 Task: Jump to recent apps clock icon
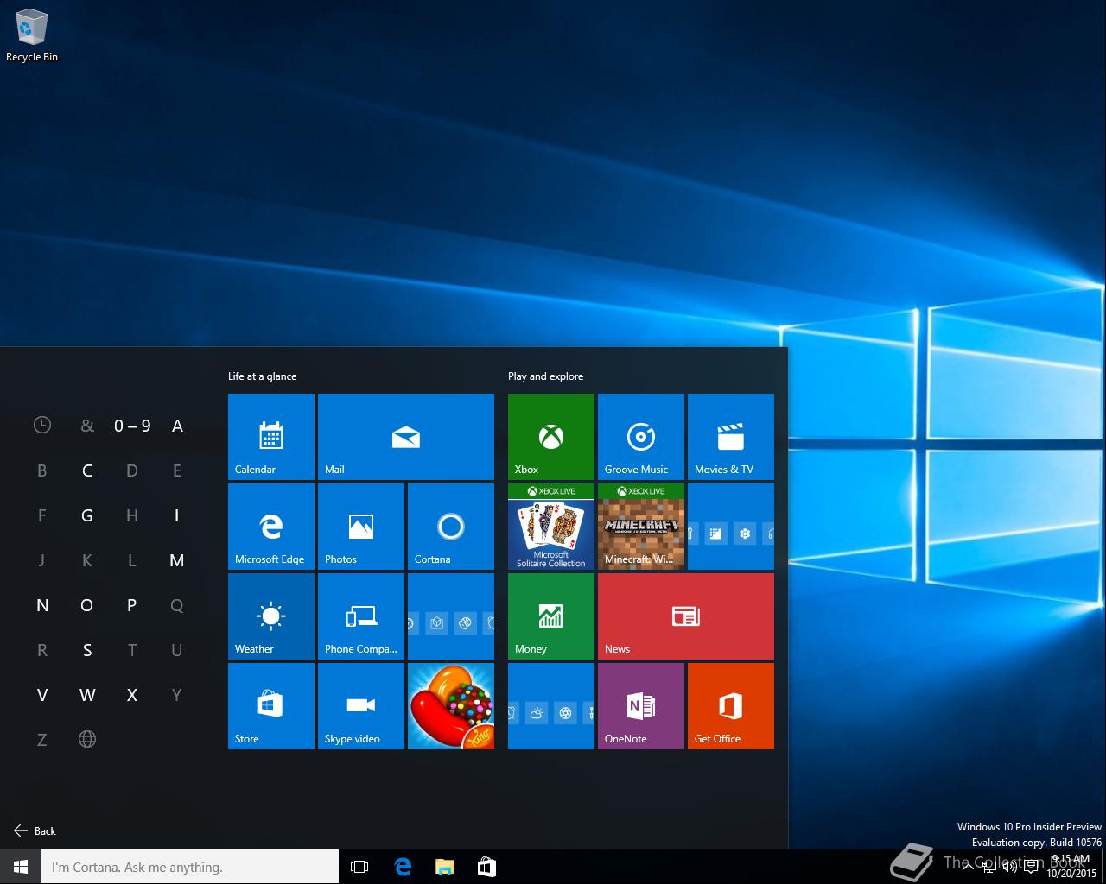42,425
